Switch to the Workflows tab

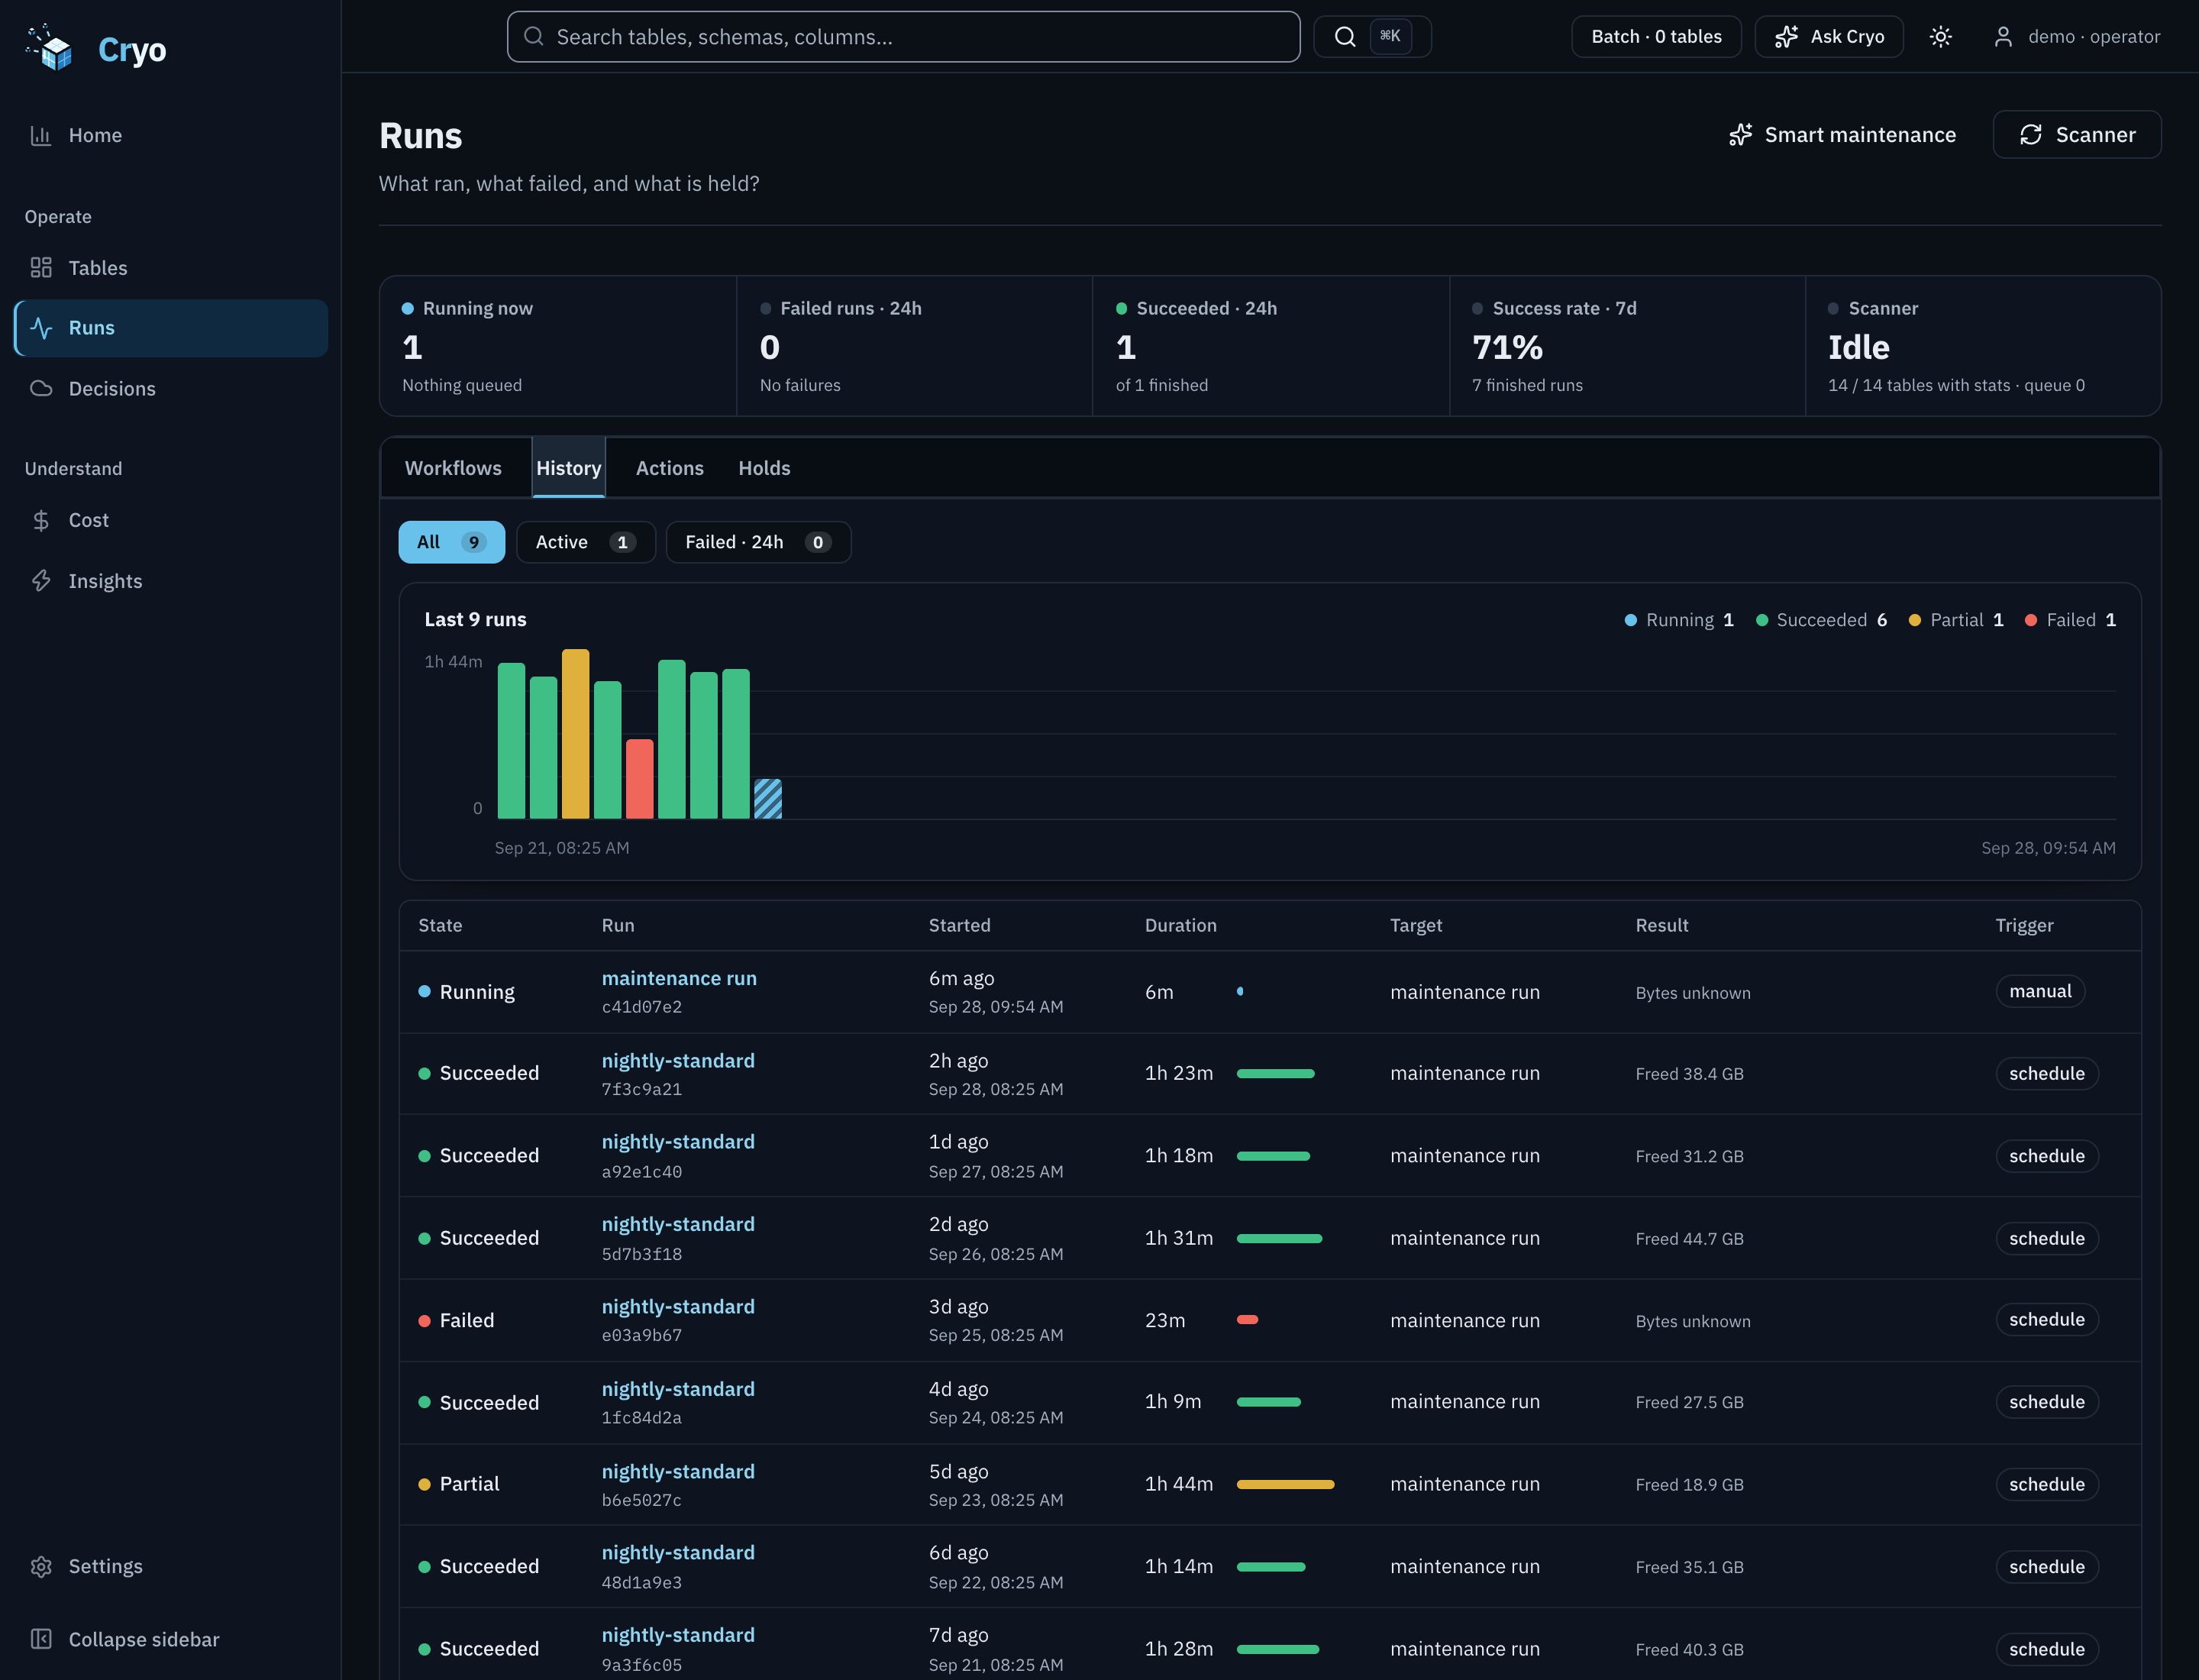[x=453, y=468]
